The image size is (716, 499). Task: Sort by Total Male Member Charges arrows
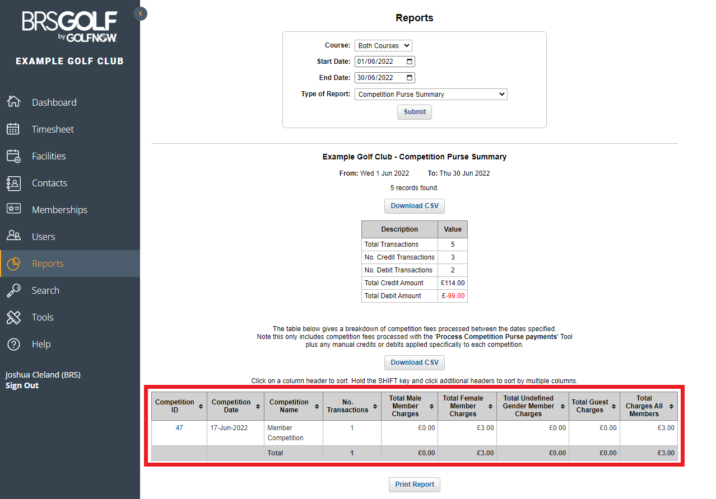point(431,406)
